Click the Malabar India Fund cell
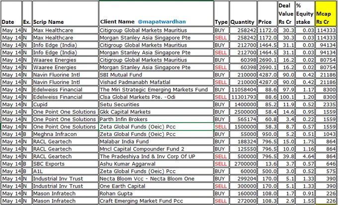 click(156, 141)
